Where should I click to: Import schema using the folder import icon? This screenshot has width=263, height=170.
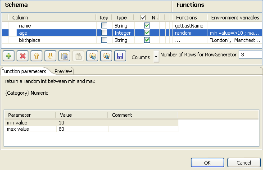pyautogui.click(x=92, y=56)
